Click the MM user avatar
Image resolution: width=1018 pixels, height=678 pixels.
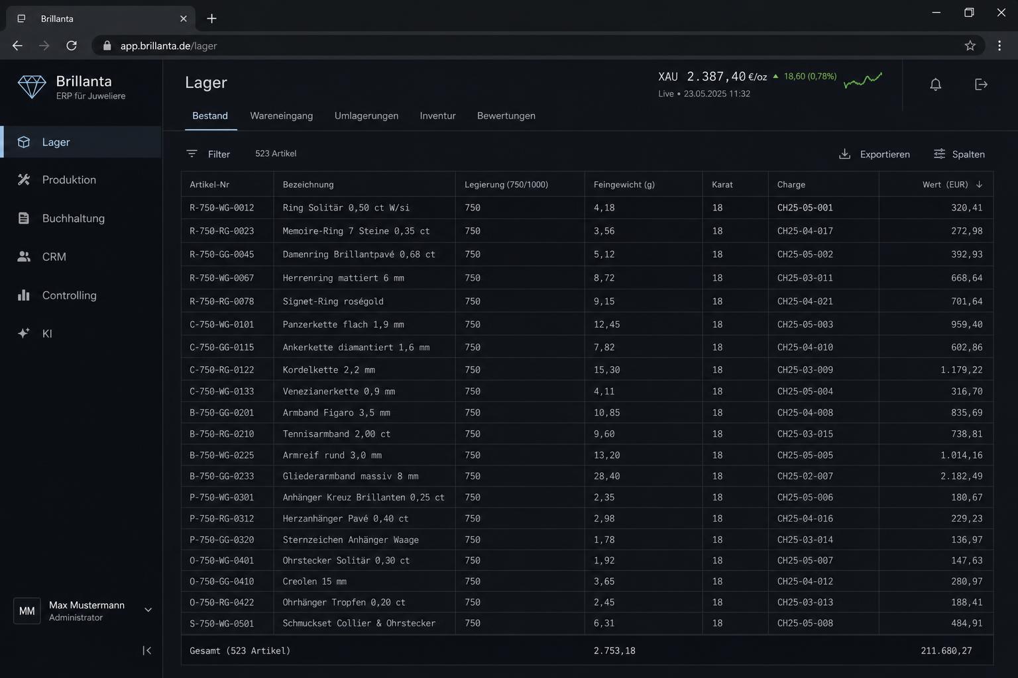point(27,610)
